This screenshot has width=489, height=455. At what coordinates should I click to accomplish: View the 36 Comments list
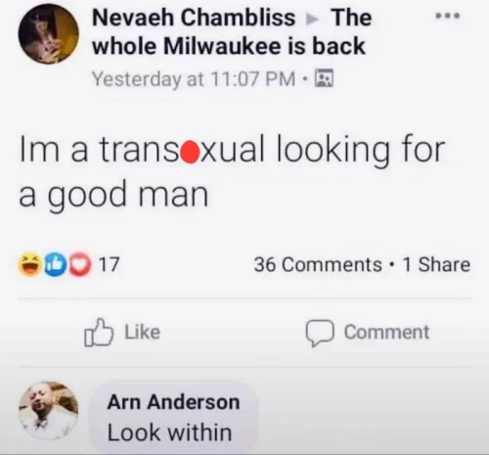tap(318, 264)
